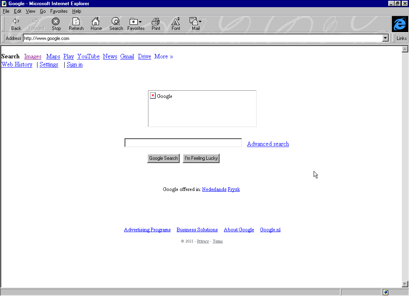409x296 pixels.
Task: Open the Help menu
Action: [x=77, y=11]
